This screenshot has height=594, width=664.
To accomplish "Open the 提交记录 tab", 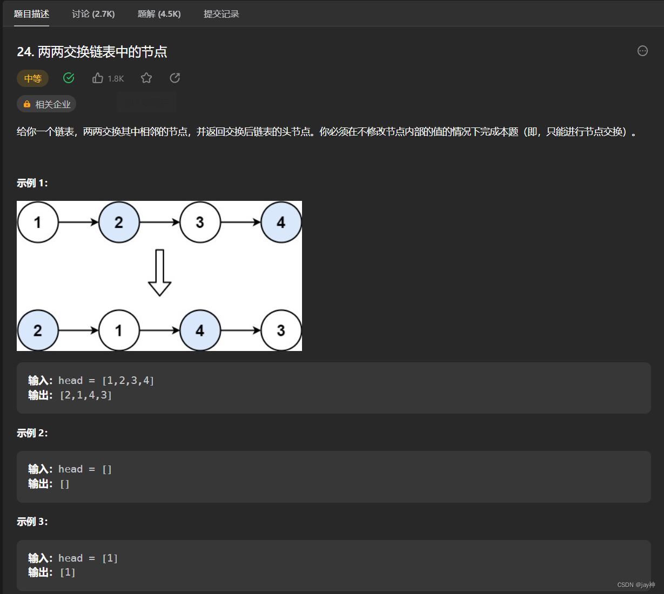I will click(221, 14).
